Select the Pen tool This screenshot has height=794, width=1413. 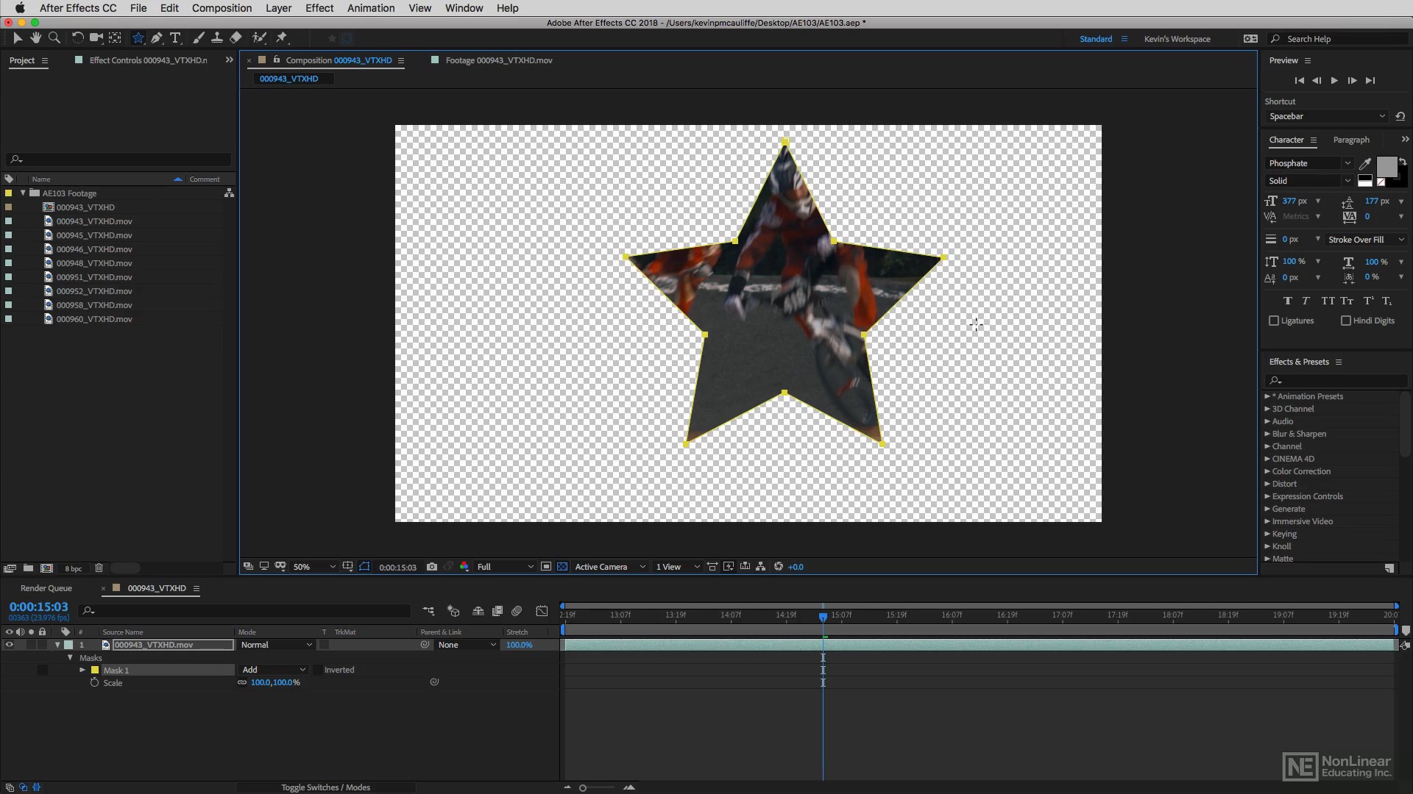point(157,37)
